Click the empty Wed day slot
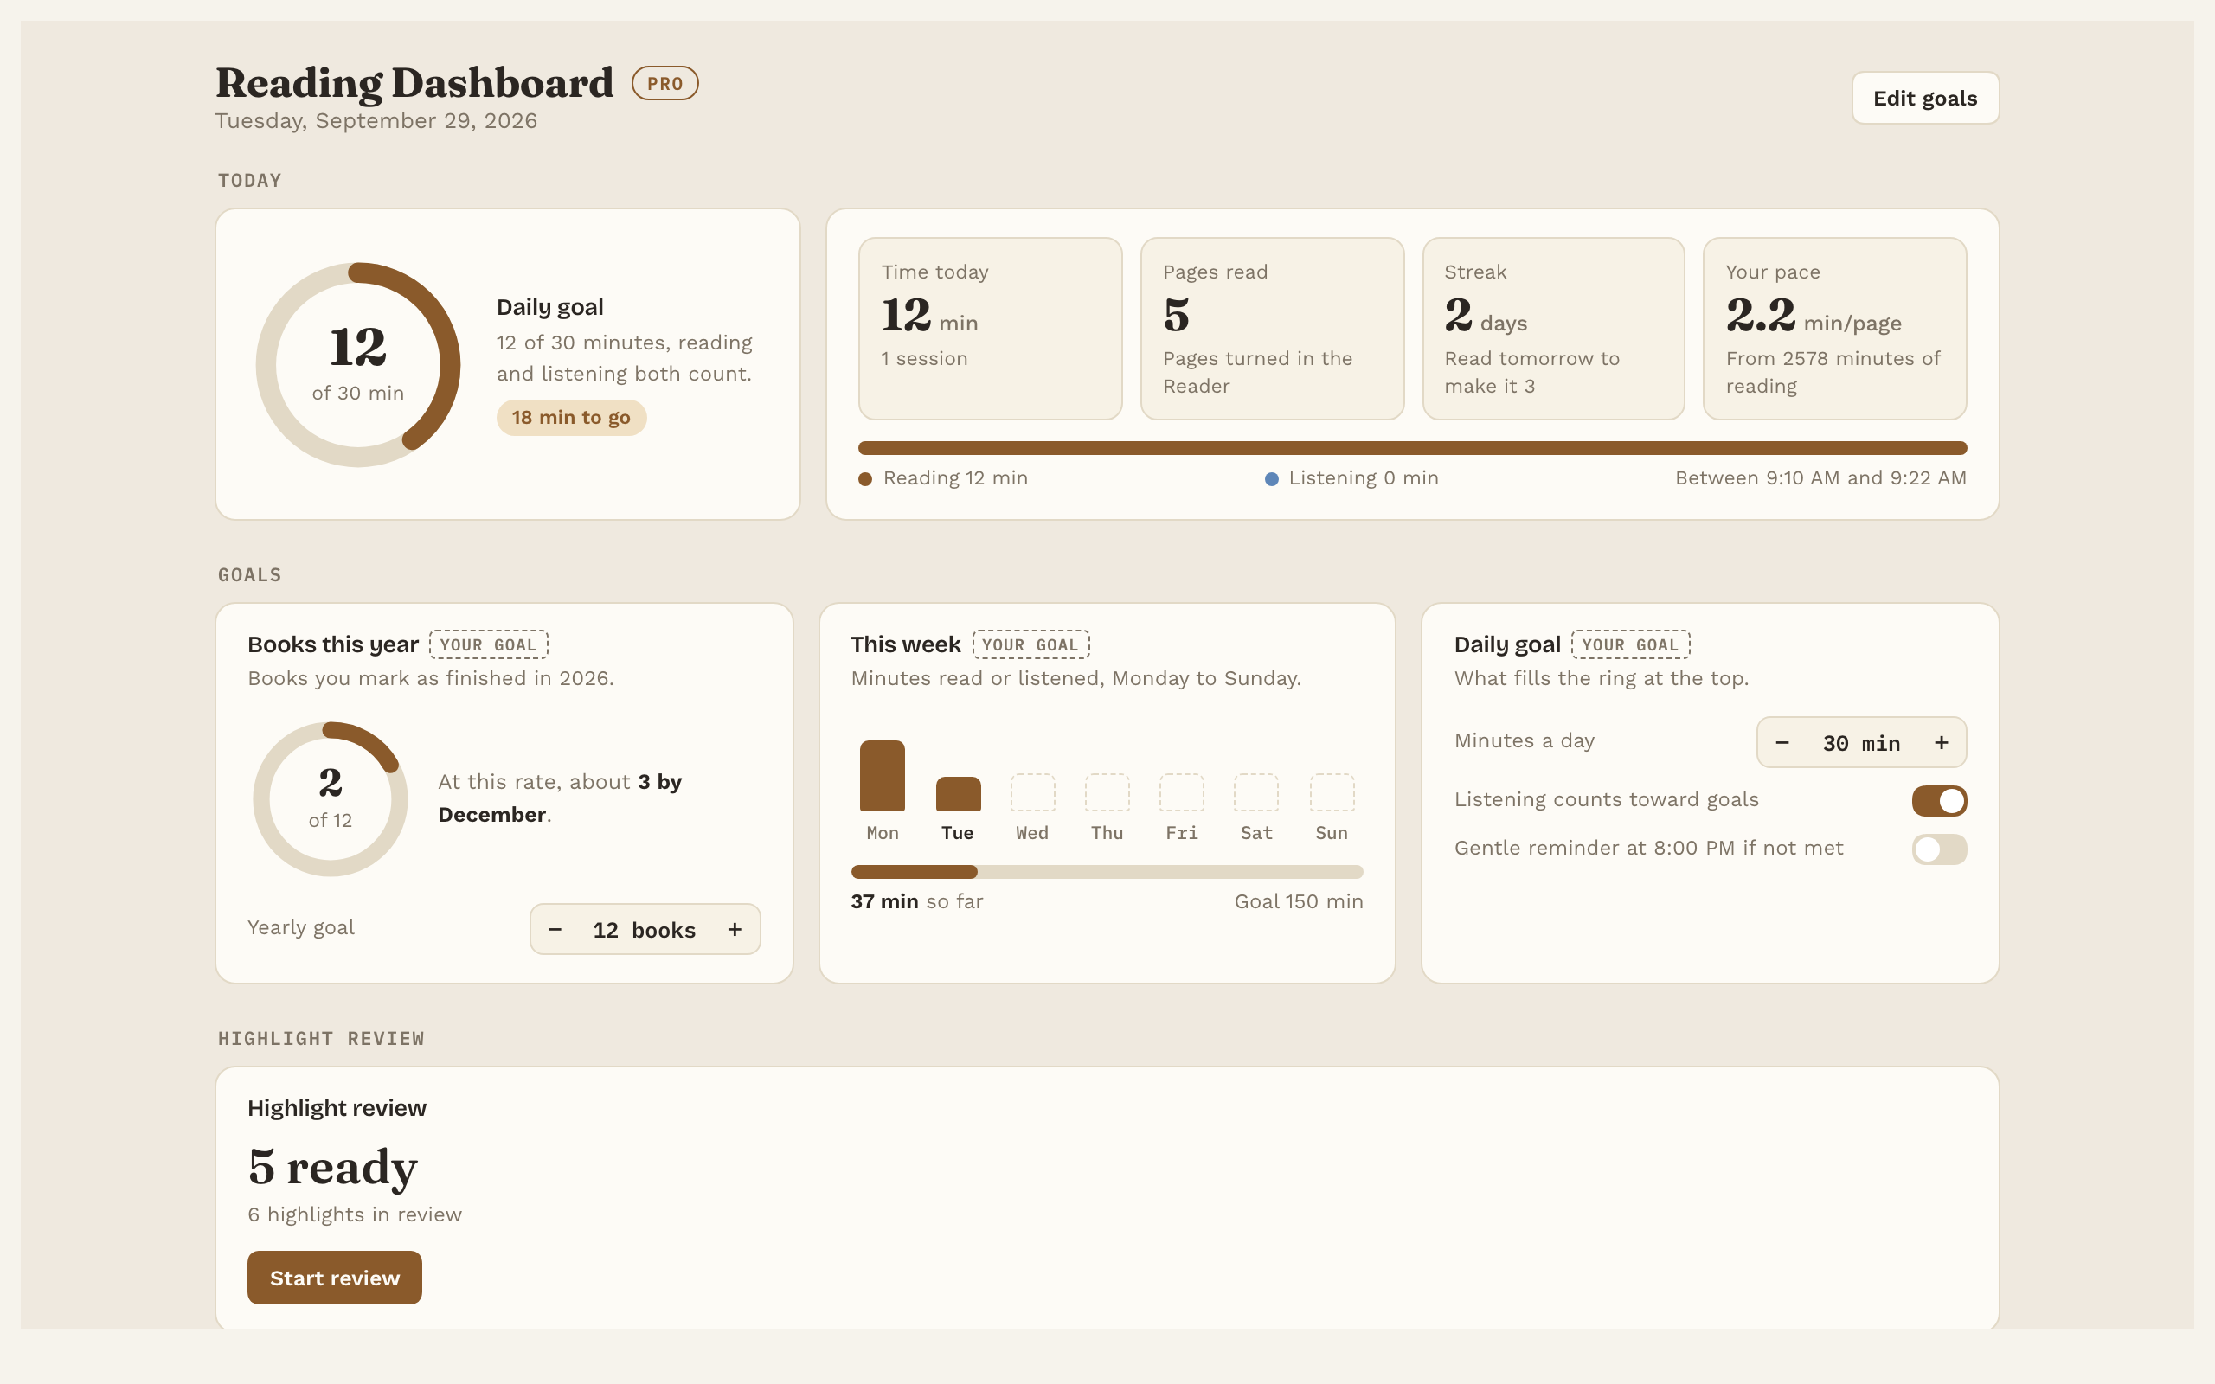 click(x=1032, y=791)
